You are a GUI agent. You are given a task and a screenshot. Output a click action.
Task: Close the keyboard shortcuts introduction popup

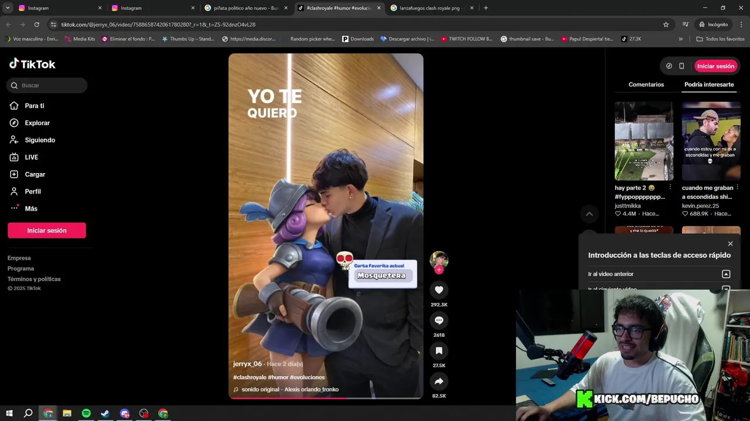730,244
